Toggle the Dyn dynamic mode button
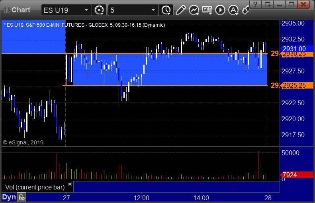The height and width of the screenshot is (203, 315). (9, 197)
